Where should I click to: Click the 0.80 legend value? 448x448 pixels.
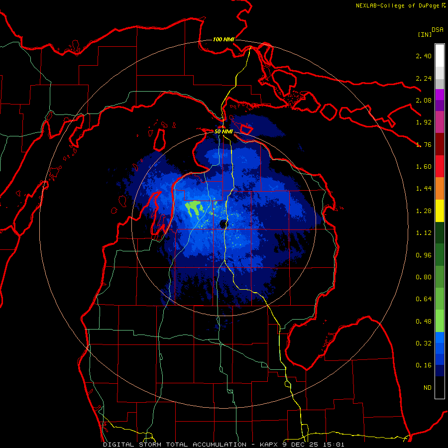(x=424, y=277)
